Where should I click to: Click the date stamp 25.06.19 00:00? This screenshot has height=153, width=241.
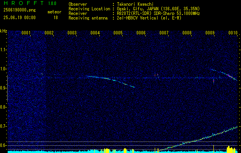coord(20,18)
